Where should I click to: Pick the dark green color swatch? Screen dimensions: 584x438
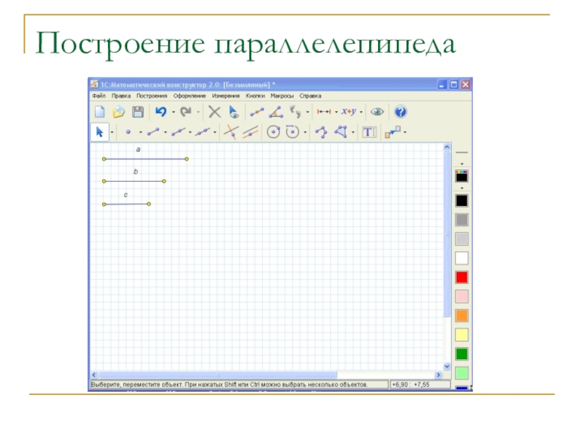(462, 354)
